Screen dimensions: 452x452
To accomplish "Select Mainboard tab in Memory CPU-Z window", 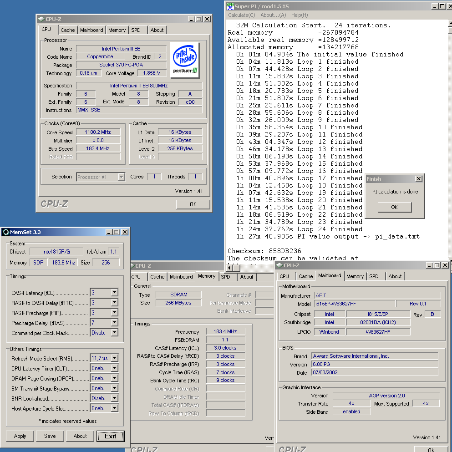I will pyautogui.click(x=181, y=277).
